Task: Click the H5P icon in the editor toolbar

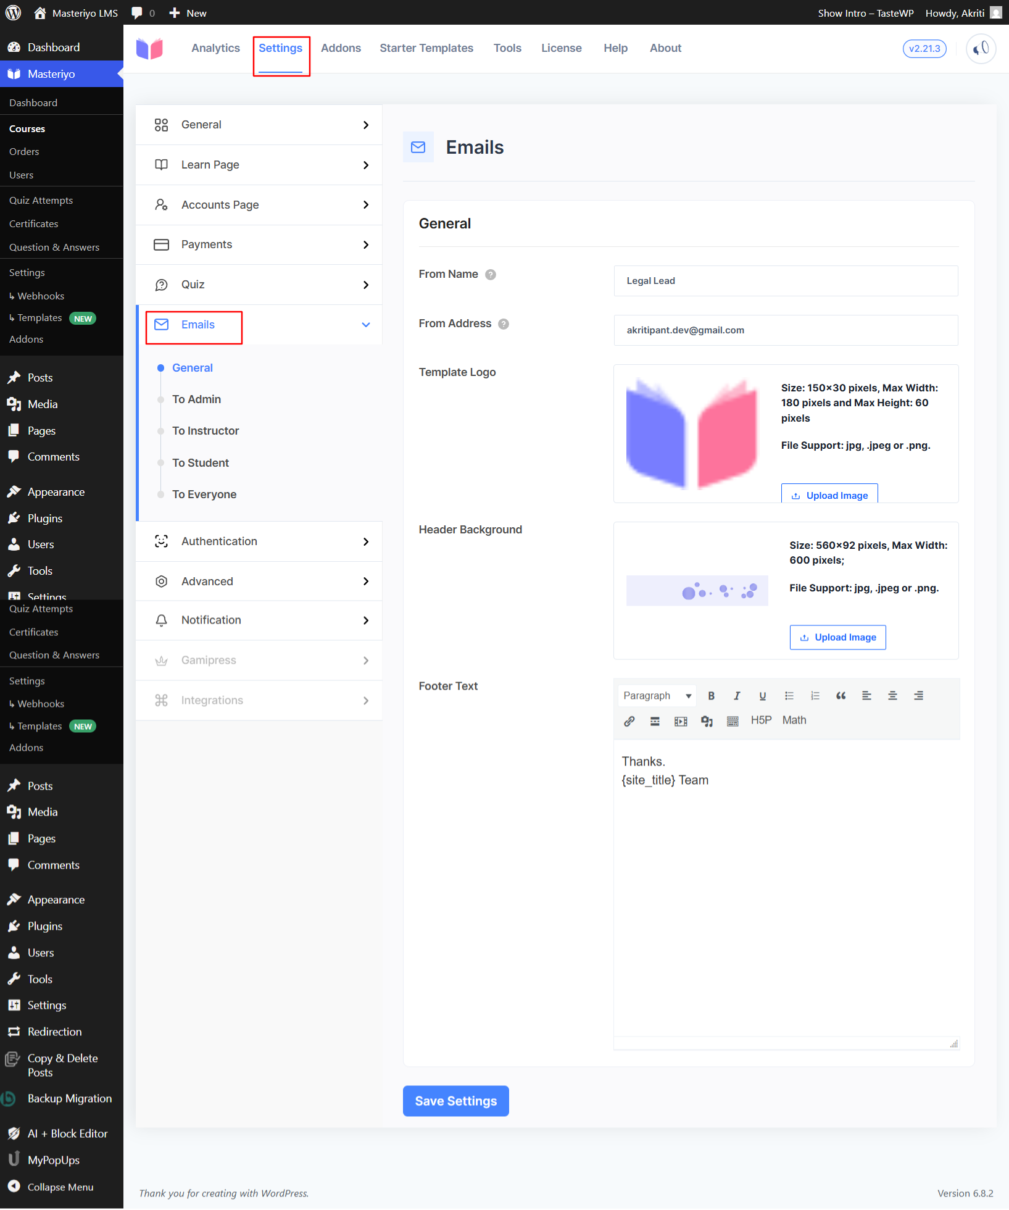Action: pyautogui.click(x=760, y=720)
